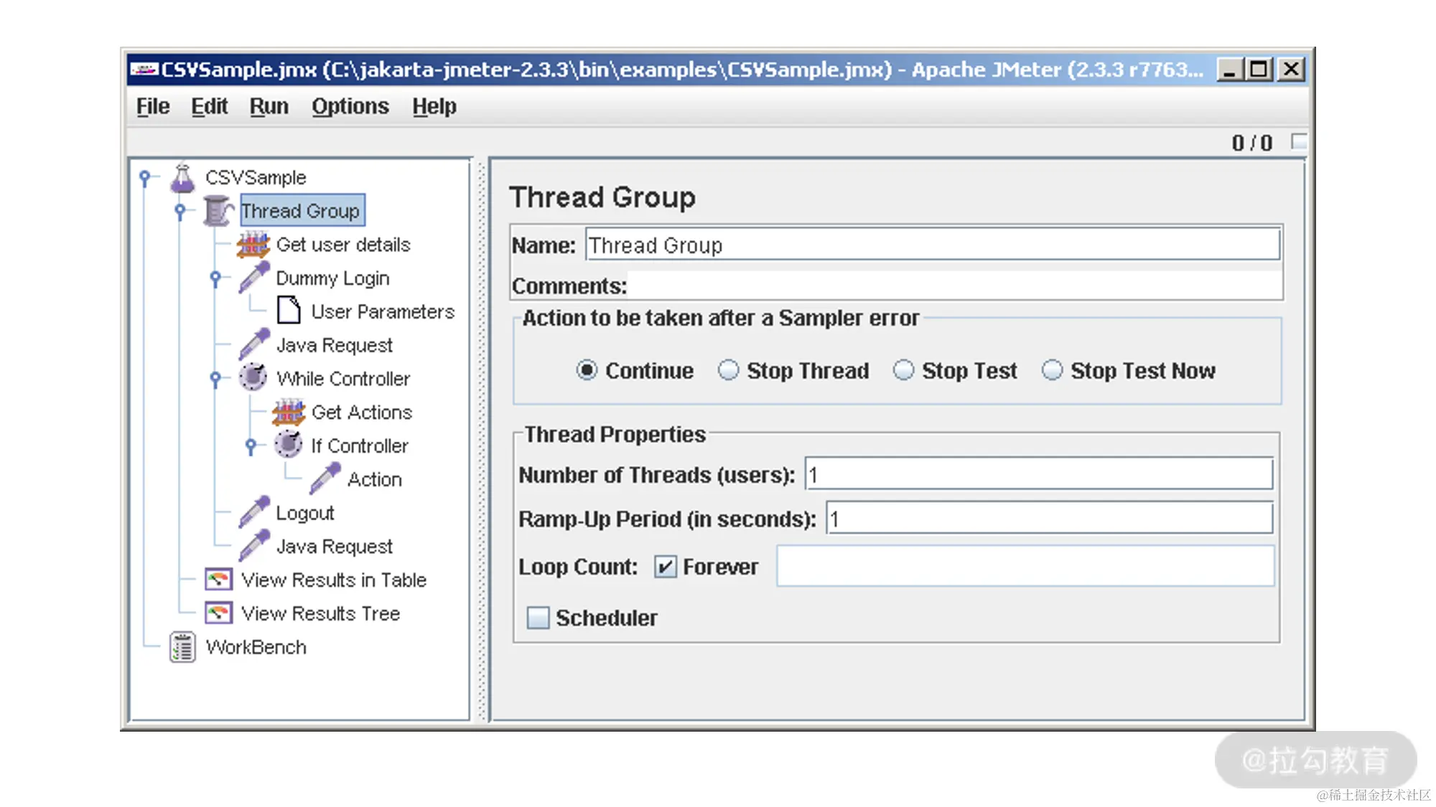Click the While Controller icon
The height and width of the screenshot is (807, 1436).
[253, 377]
